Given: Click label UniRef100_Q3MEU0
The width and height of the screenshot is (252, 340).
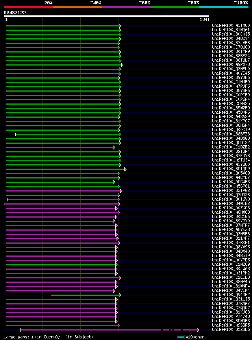Looking at the screenshot, I should point(231,69).
